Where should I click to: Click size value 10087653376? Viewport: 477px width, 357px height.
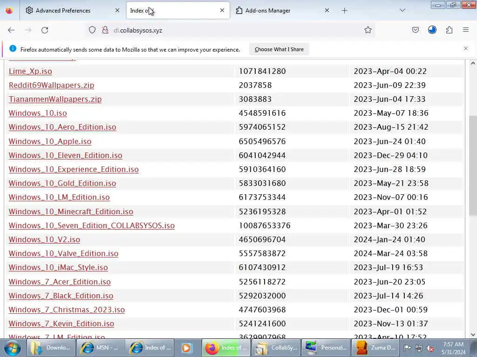pos(265,225)
